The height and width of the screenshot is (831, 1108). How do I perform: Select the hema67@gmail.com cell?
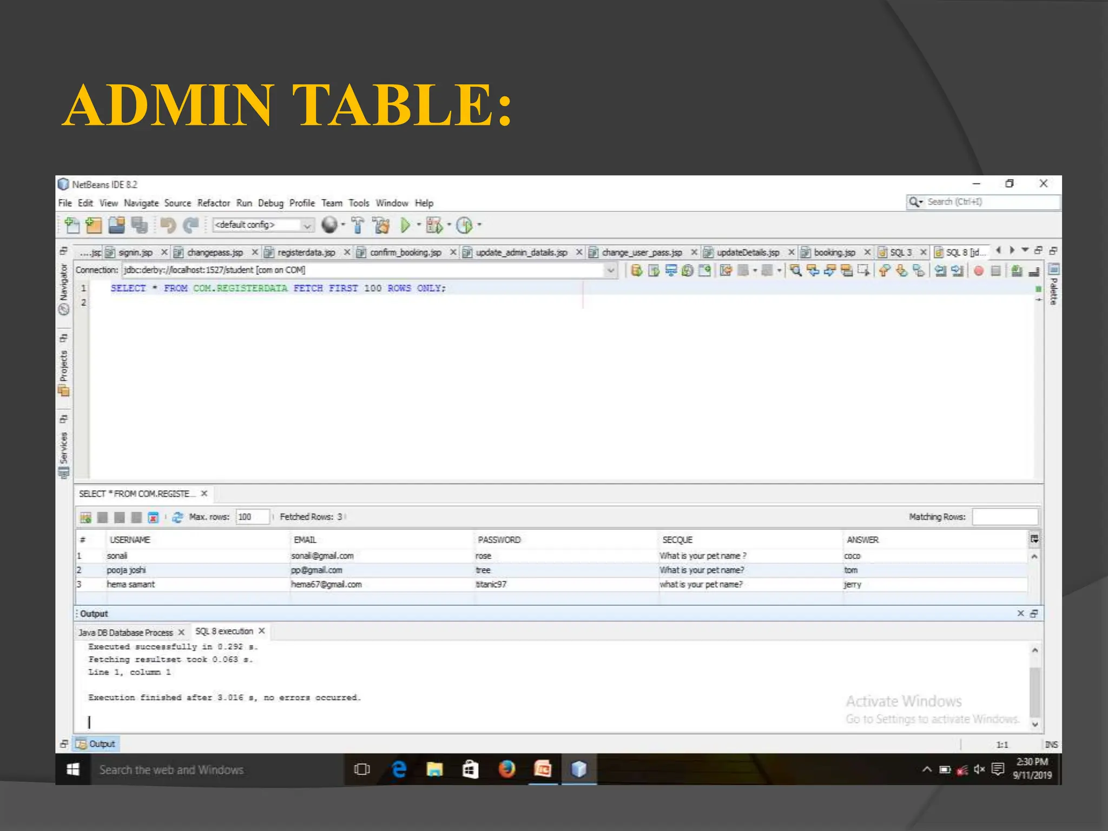tap(382, 585)
